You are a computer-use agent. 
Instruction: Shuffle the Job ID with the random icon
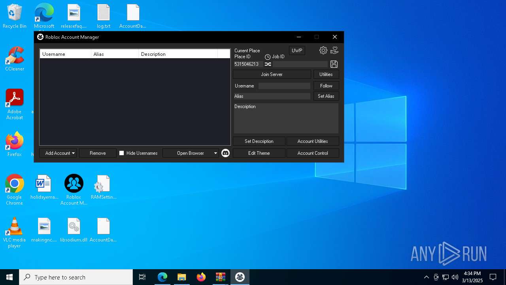tap(268, 64)
